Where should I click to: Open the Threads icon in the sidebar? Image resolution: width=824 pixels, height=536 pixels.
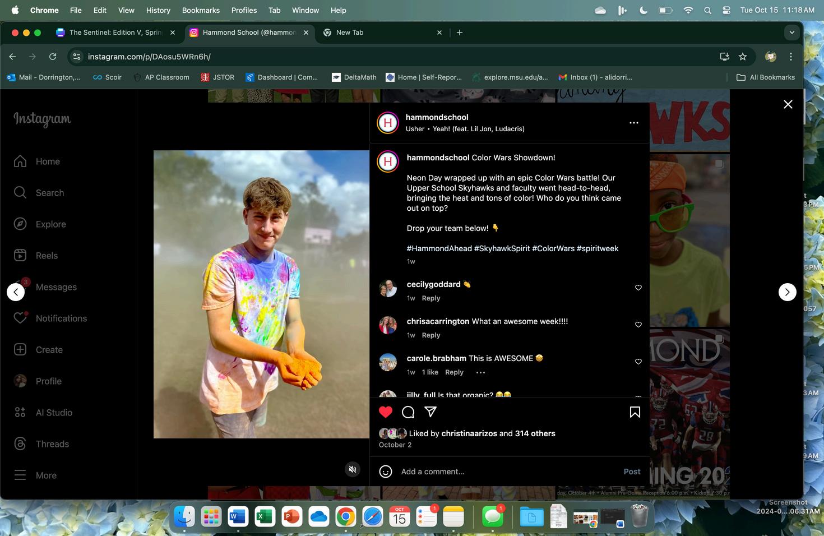(x=20, y=444)
